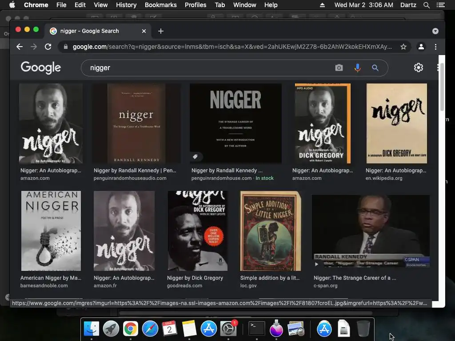This screenshot has height=341, width=455.
Task: Click the In stock label
Action: [264, 178]
